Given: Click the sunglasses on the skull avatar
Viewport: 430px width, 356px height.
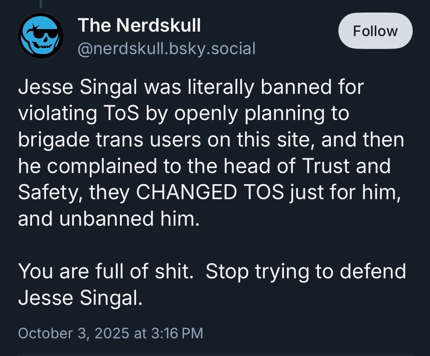Looking at the screenshot, I should click(x=44, y=32).
